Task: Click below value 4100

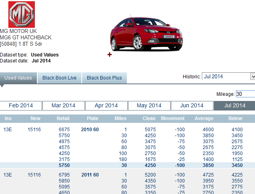Action: (237, 130)
